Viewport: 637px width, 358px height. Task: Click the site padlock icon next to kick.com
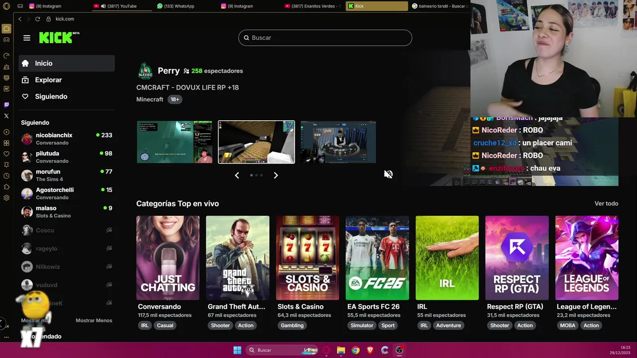click(x=49, y=19)
